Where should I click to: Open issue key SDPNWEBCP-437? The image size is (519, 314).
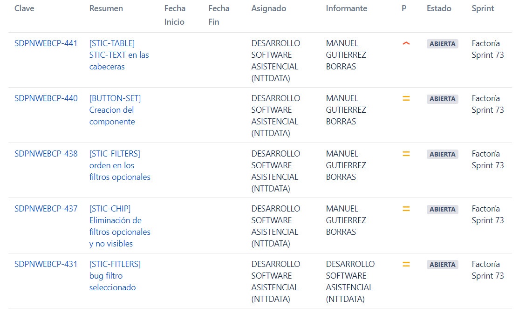pyautogui.click(x=46, y=209)
